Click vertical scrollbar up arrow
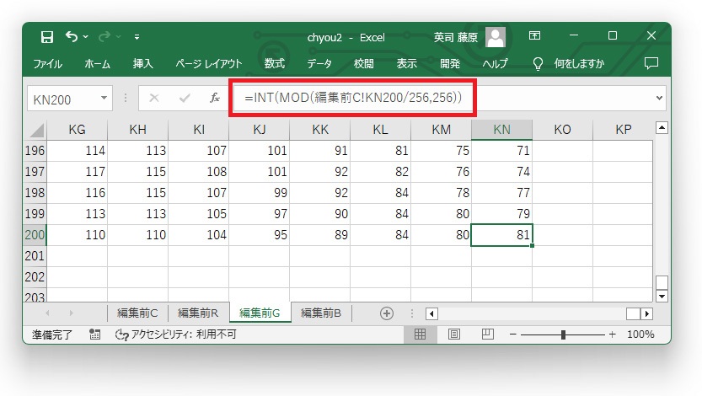 click(x=662, y=128)
